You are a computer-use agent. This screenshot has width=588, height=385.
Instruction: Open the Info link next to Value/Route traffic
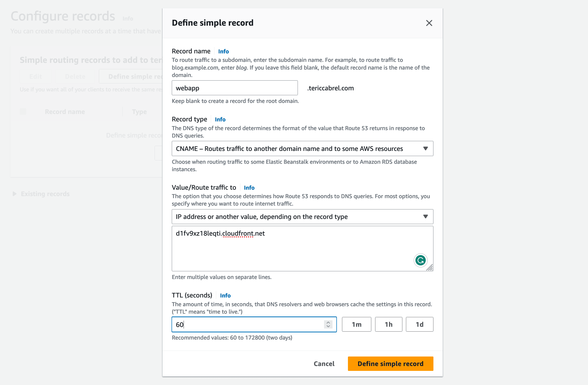point(249,187)
